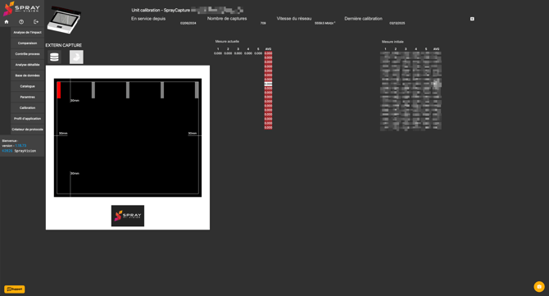Open the Comparaison menu item
549x296 pixels.
[27, 43]
